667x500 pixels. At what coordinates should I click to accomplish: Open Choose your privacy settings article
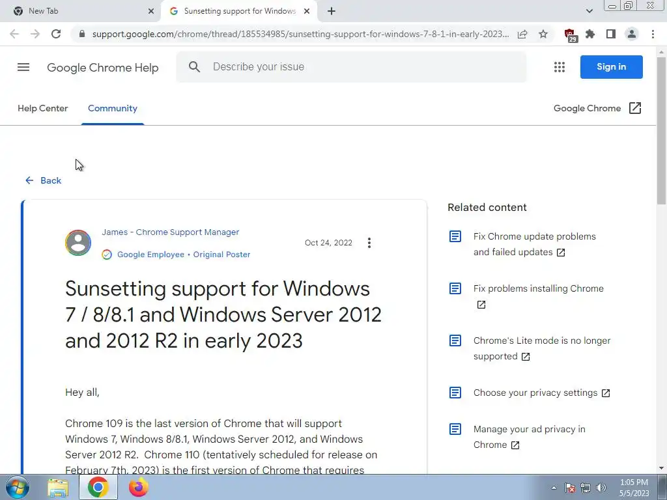point(541,393)
